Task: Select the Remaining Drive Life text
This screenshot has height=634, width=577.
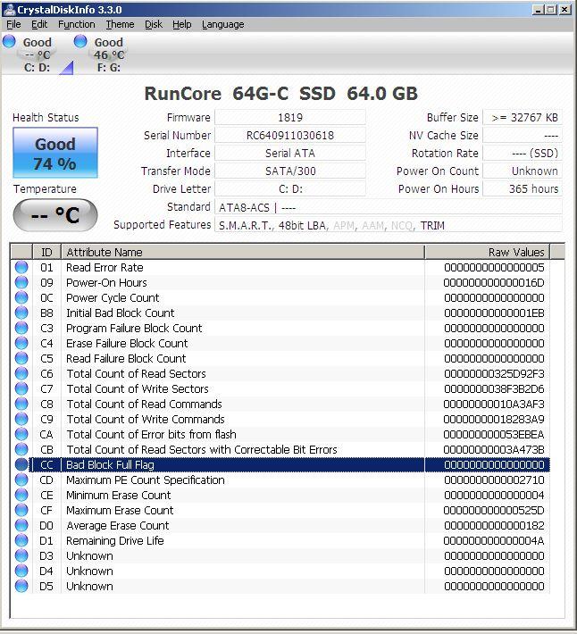Action: [x=115, y=540]
